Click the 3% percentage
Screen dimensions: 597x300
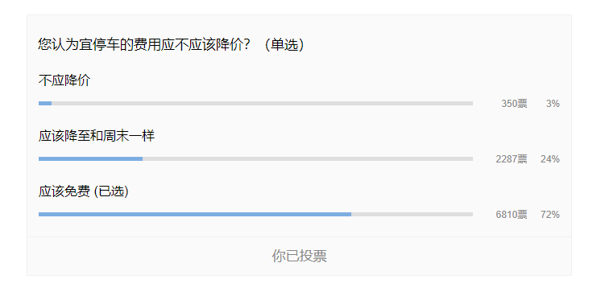click(553, 104)
